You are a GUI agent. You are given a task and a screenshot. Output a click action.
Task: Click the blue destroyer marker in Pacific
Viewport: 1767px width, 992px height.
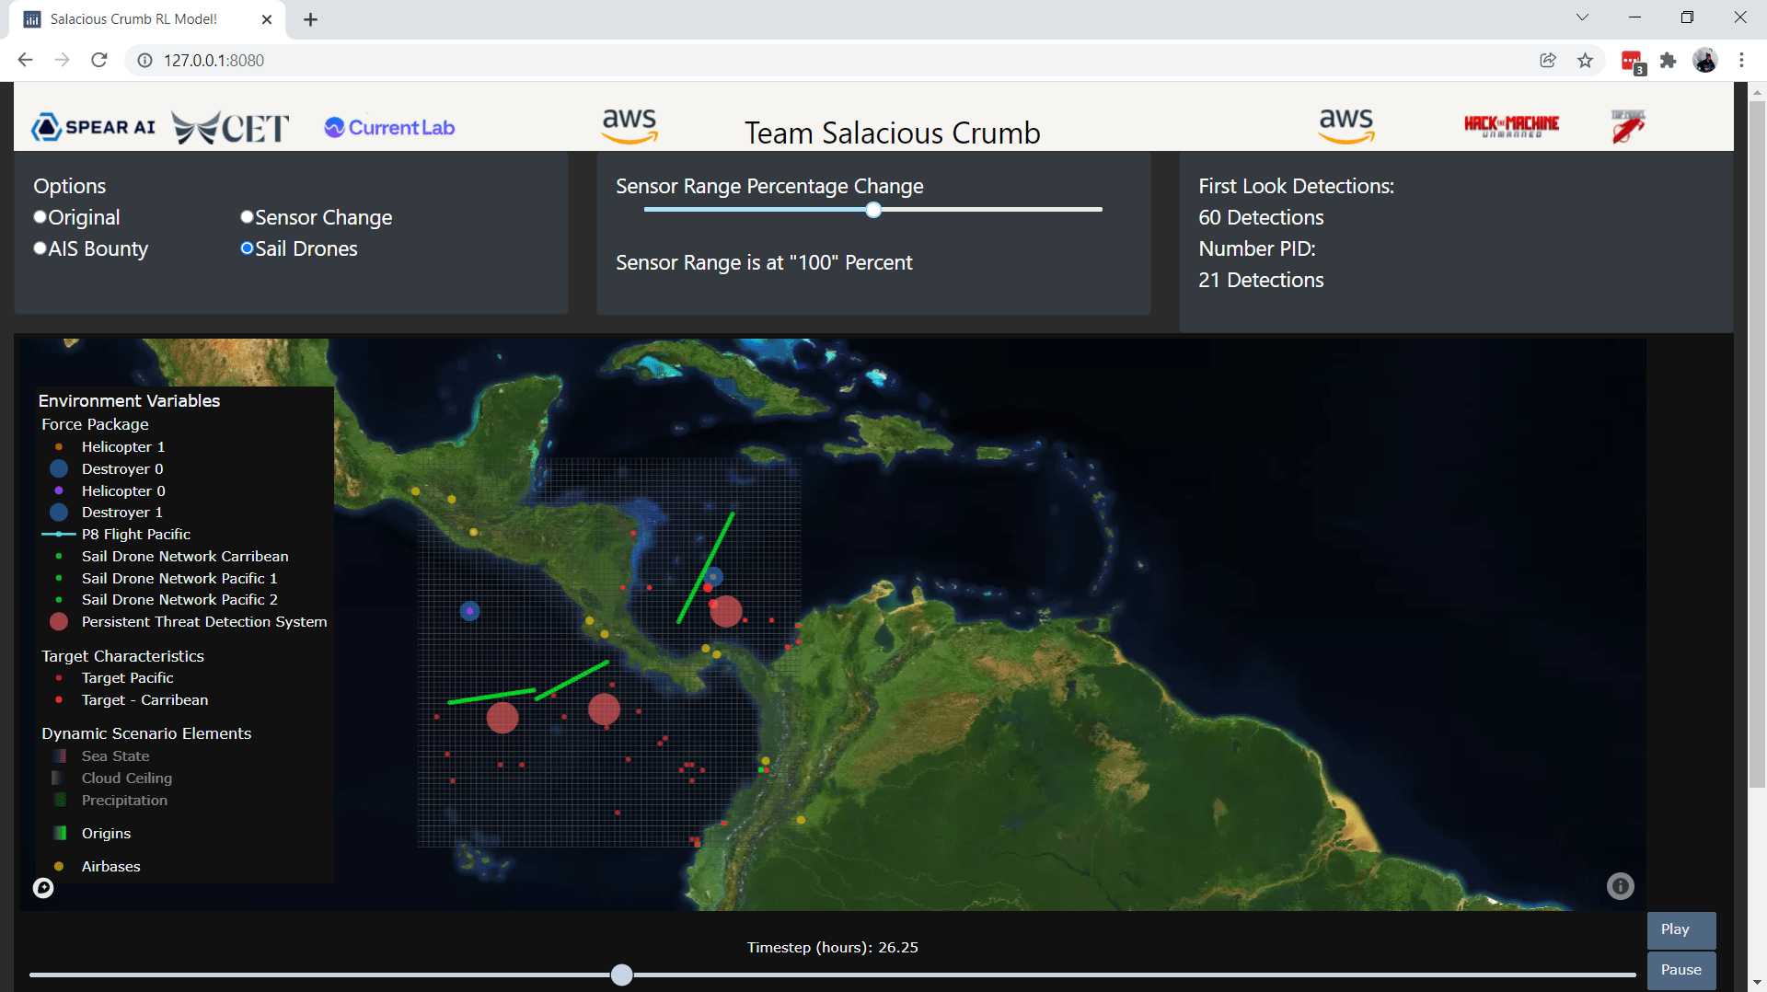point(469,611)
